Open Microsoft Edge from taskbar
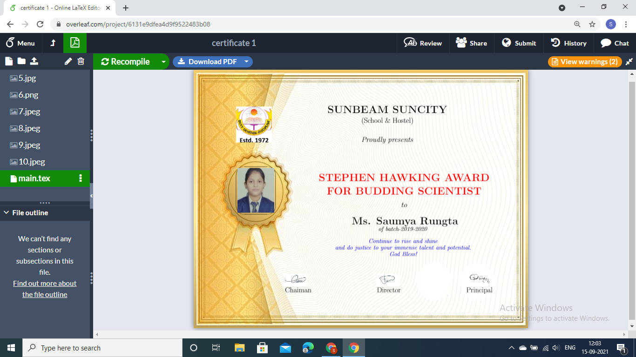This screenshot has height=357, width=636. point(308,348)
